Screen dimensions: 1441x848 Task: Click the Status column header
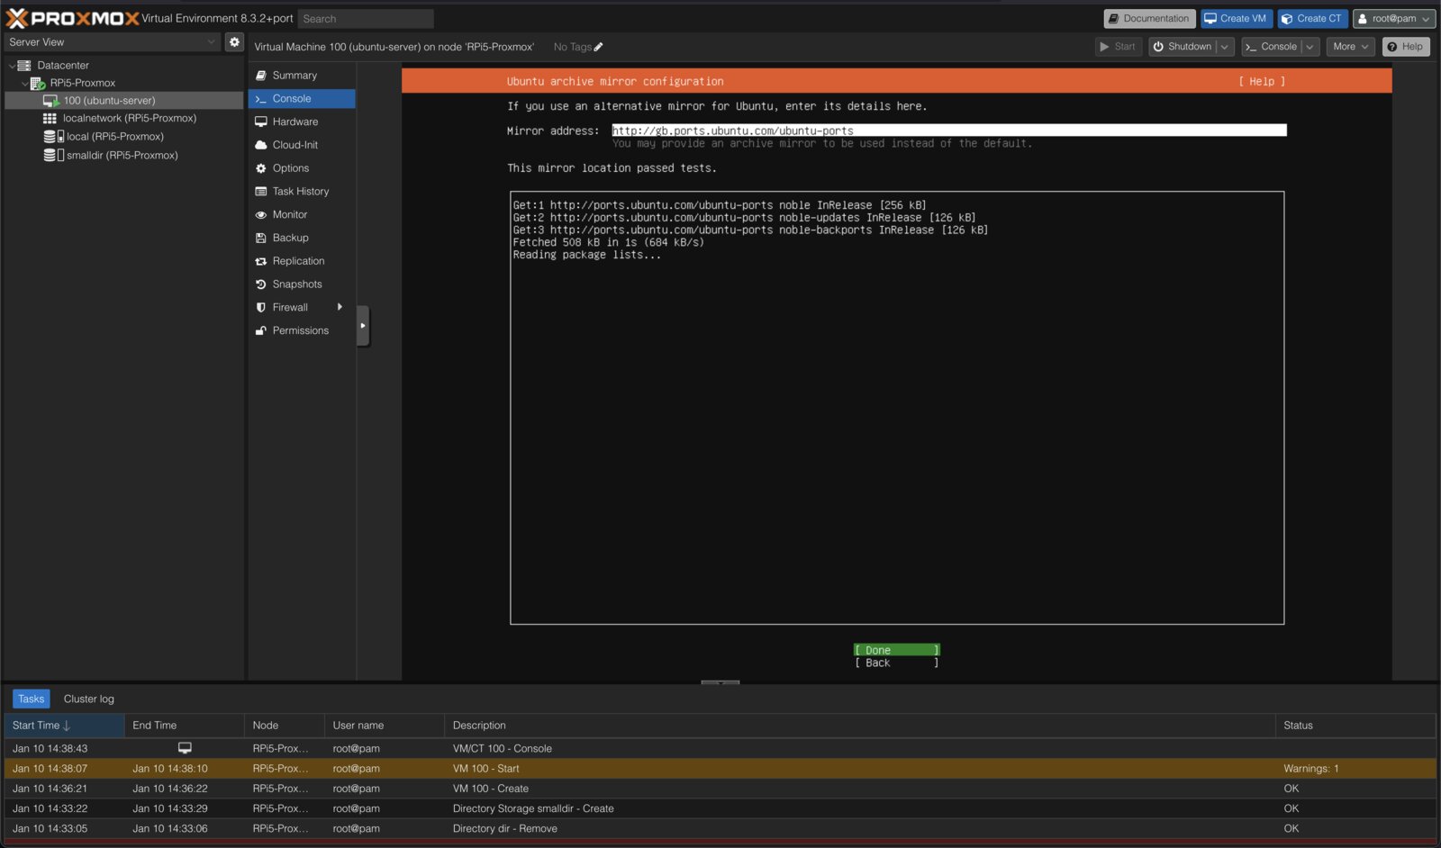point(1355,726)
